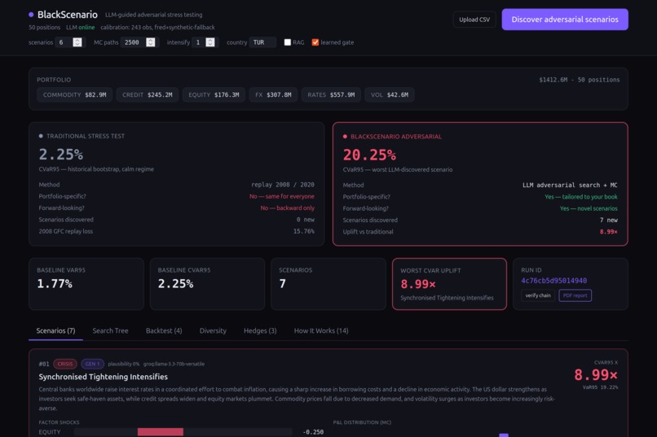The width and height of the screenshot is (657, 437).
Task: Click the Upload CSV button
Action: 474,20
